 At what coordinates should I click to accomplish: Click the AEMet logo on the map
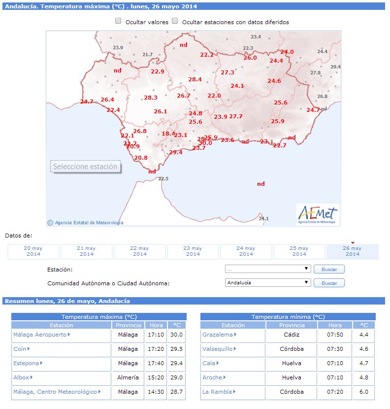pos(318,214)
